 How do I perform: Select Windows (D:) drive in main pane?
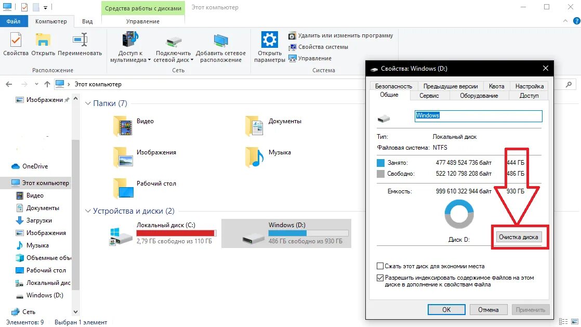[x=286, y=233]
